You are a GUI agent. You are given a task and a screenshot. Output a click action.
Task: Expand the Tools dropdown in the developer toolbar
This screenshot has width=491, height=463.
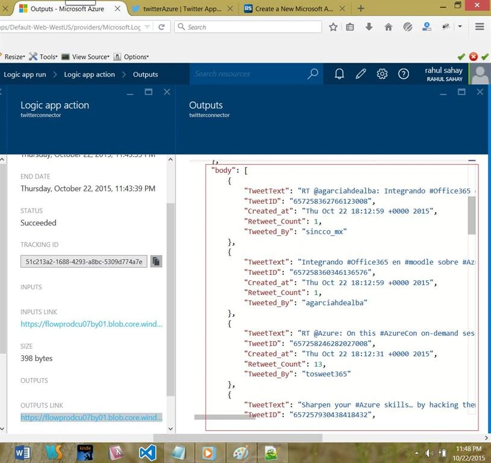coord(43,57)
